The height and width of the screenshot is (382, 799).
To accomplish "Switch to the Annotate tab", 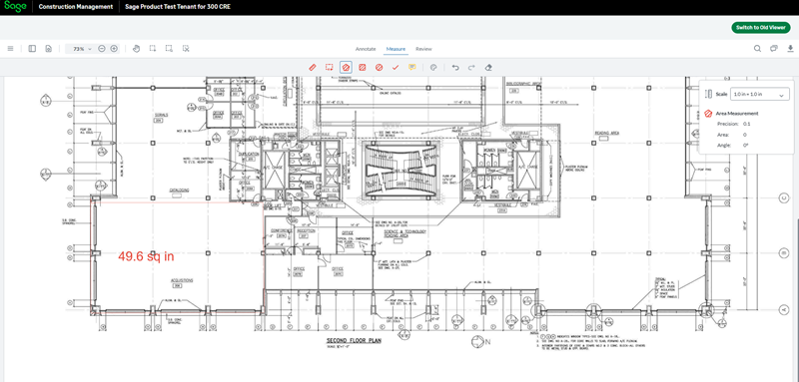I will point(366,49).
